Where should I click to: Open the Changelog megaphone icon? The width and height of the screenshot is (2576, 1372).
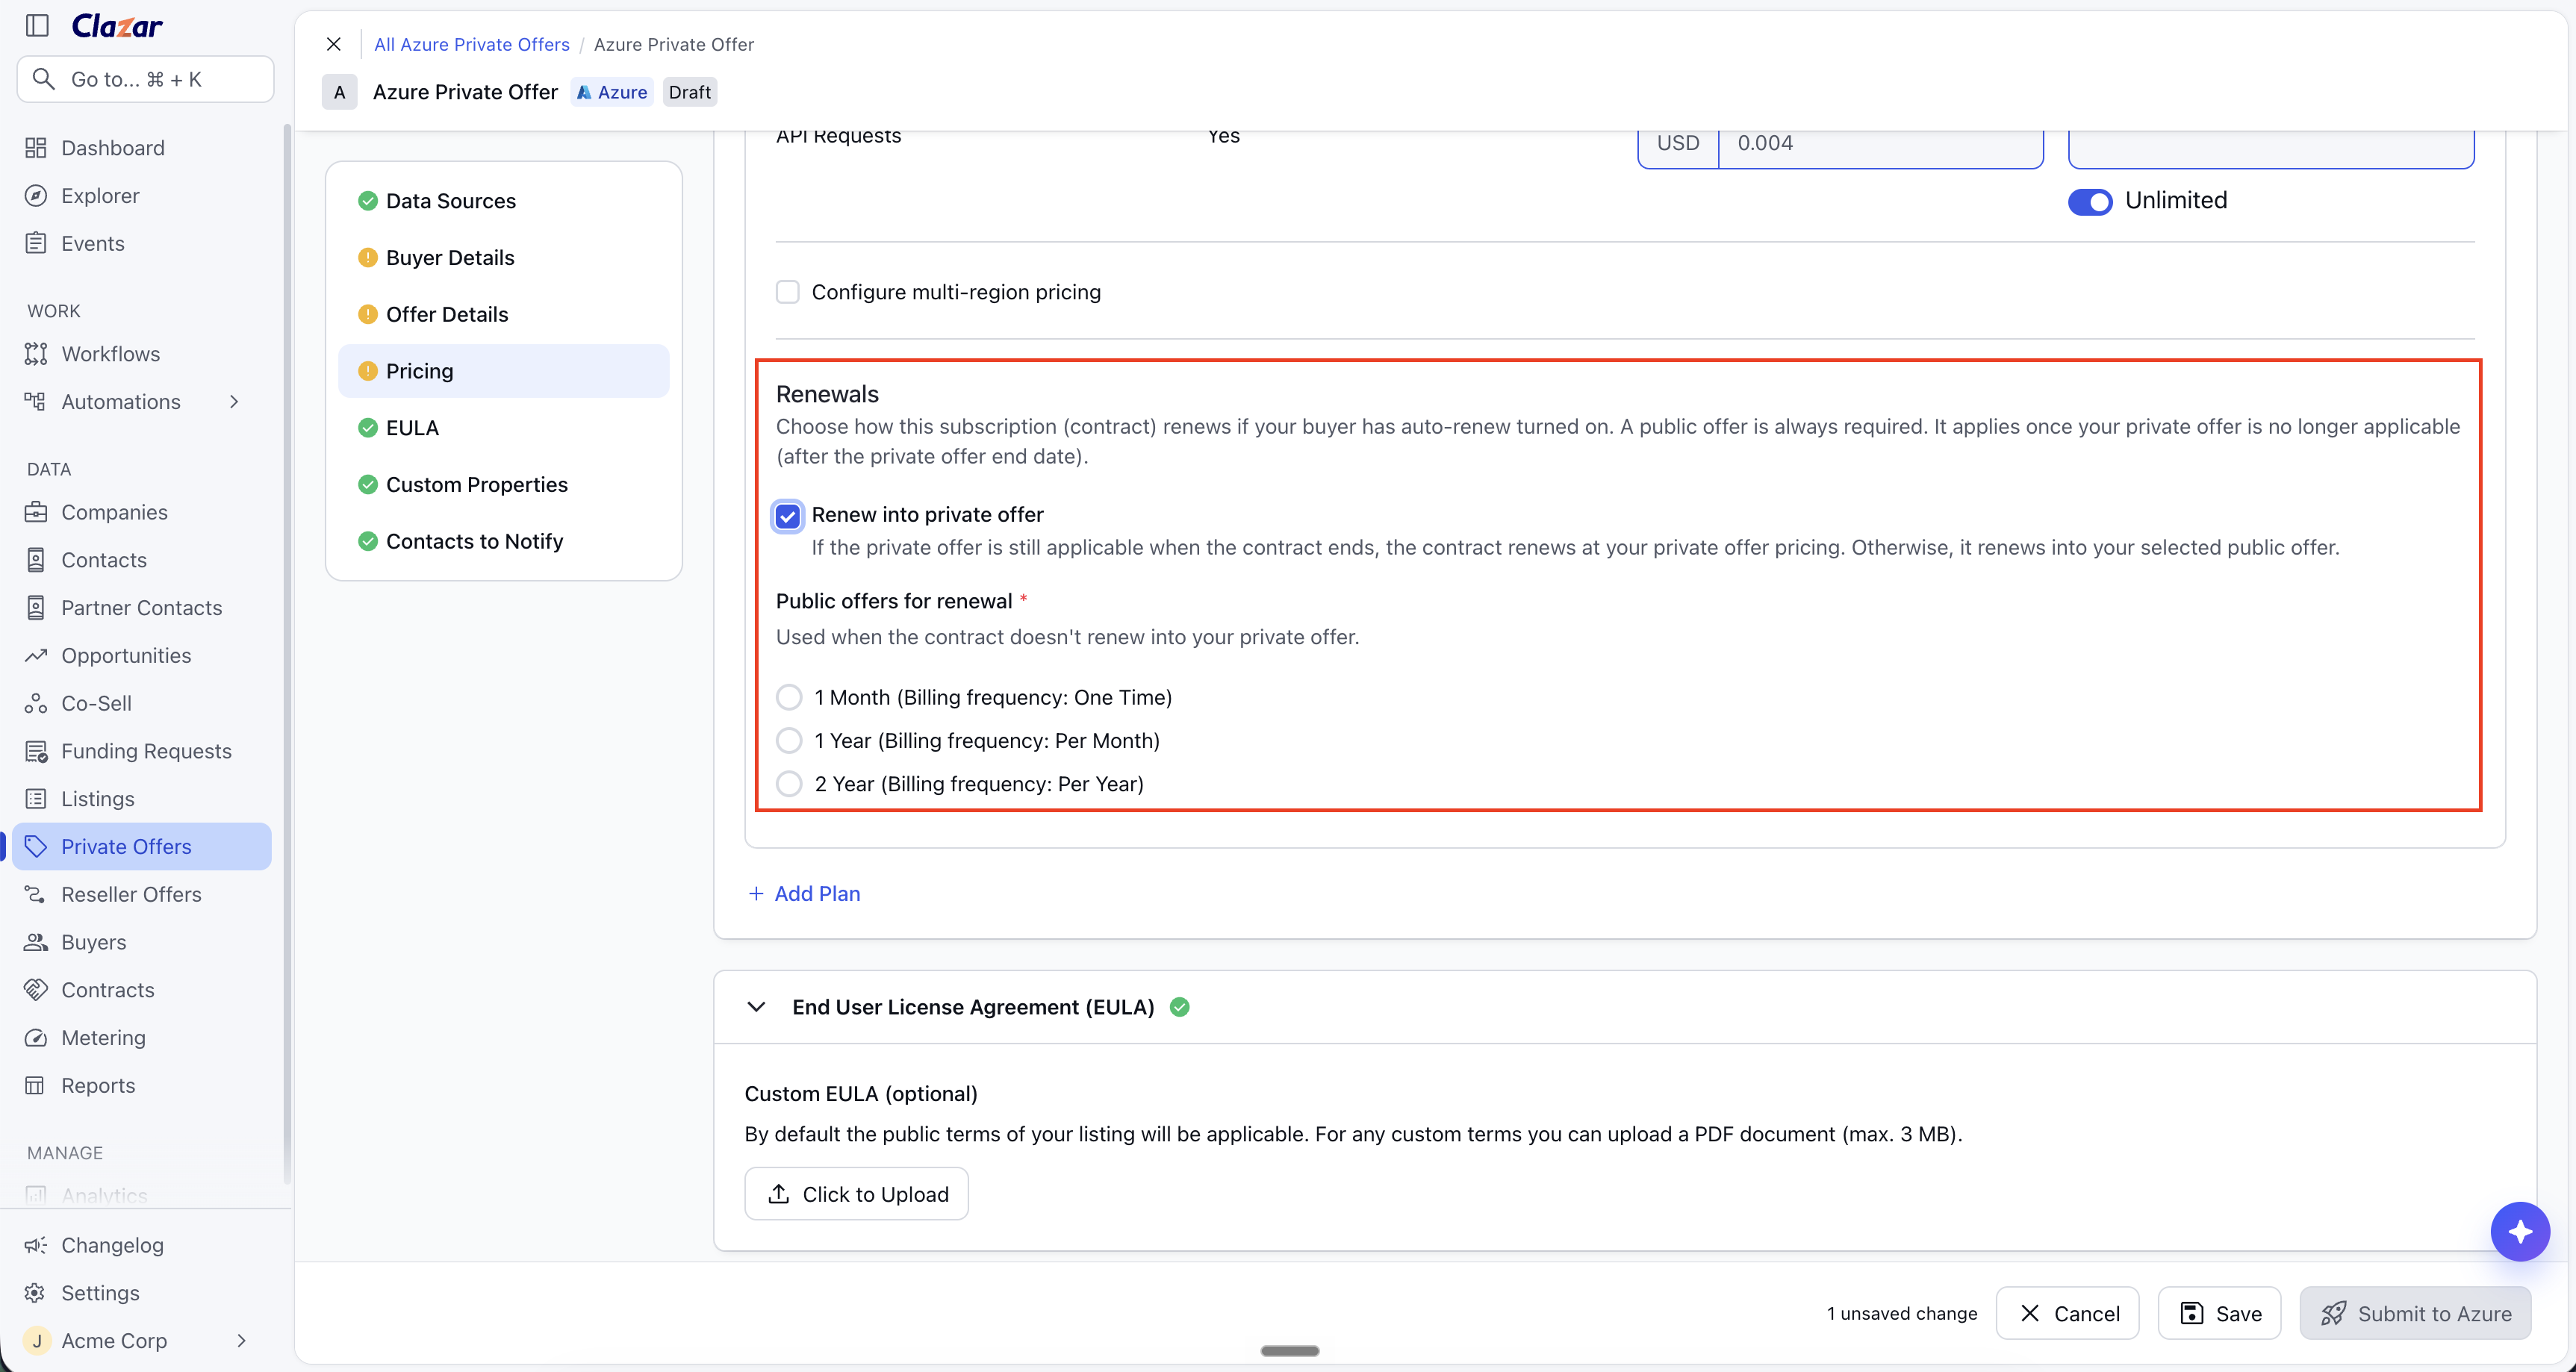[36, 1245]
